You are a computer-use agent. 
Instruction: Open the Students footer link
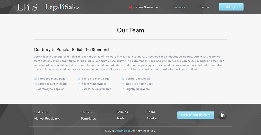87,112
